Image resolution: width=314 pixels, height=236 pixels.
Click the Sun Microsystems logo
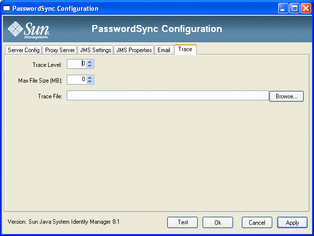[28, 30]
